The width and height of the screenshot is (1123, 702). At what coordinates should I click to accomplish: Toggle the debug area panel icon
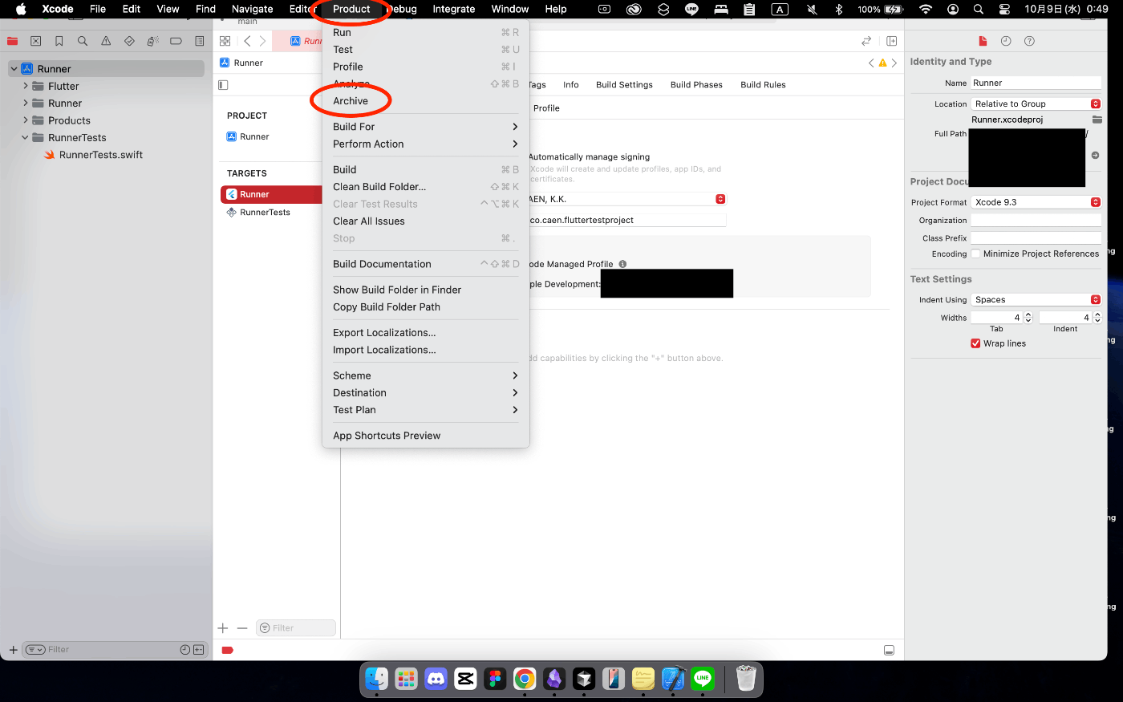tap(889, 650)
